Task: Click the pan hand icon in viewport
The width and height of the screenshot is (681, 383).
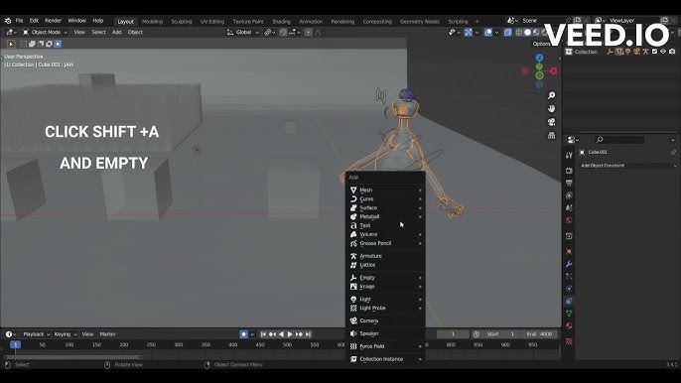Action: (552, 108)
